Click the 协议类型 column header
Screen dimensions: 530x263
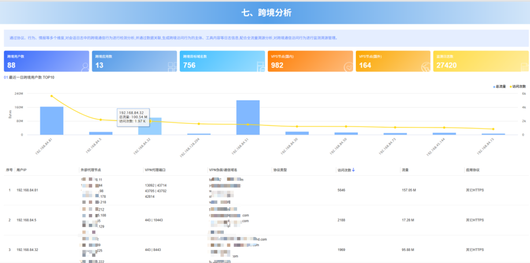pyautogui.click(x=280, y=170)
